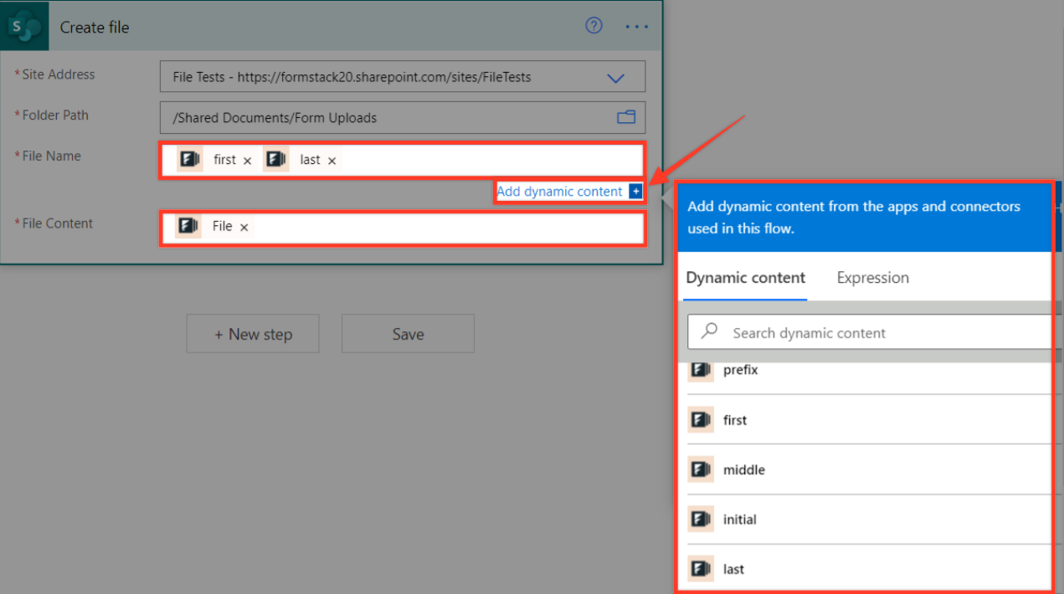The image size is (1064, 594).
Task: Select the Dynamic content tab
Action: click(745, 278)
